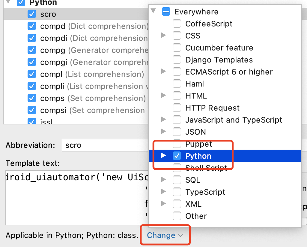Tick the Django Templates checkbox
Image resolution: width=307 pixels, height=247 pixels.
click(177, 59)
